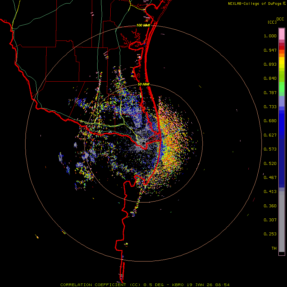
Task: Click the [CC] units label above colorbar
Action: [272, 22]
